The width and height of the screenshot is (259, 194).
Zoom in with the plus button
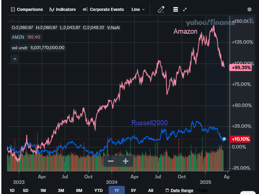click(x=126, y=161)
